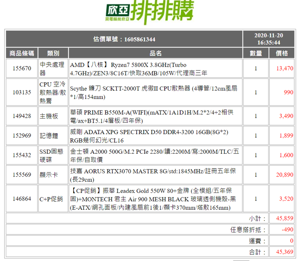Click the price 1,600
This screenshot has height=261, width=301.
286,155
